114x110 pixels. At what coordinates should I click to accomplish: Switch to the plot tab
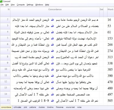[25, 107]
